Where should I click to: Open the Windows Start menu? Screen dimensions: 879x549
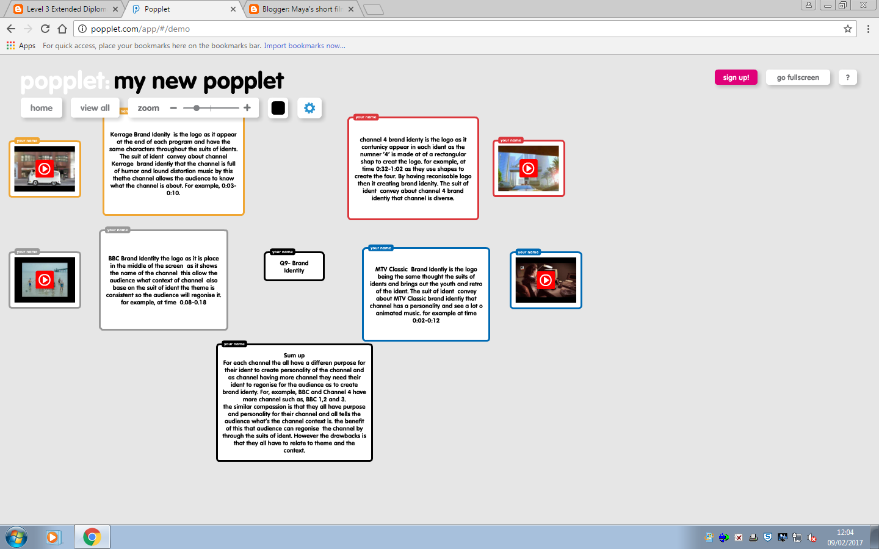pos(16,537)
